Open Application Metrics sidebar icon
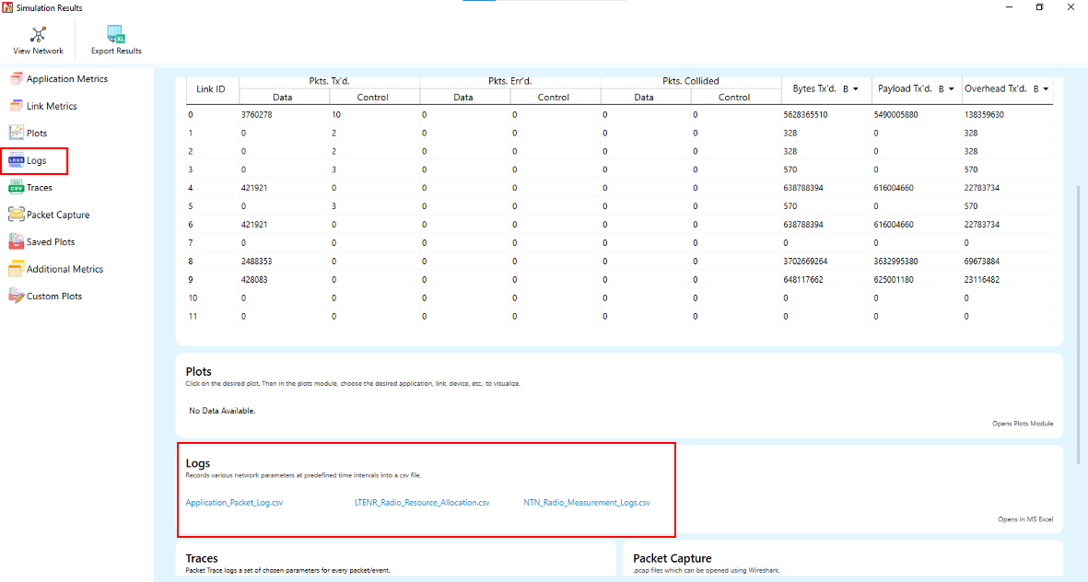The image size is (1088, 582). (x=16, y=79)
